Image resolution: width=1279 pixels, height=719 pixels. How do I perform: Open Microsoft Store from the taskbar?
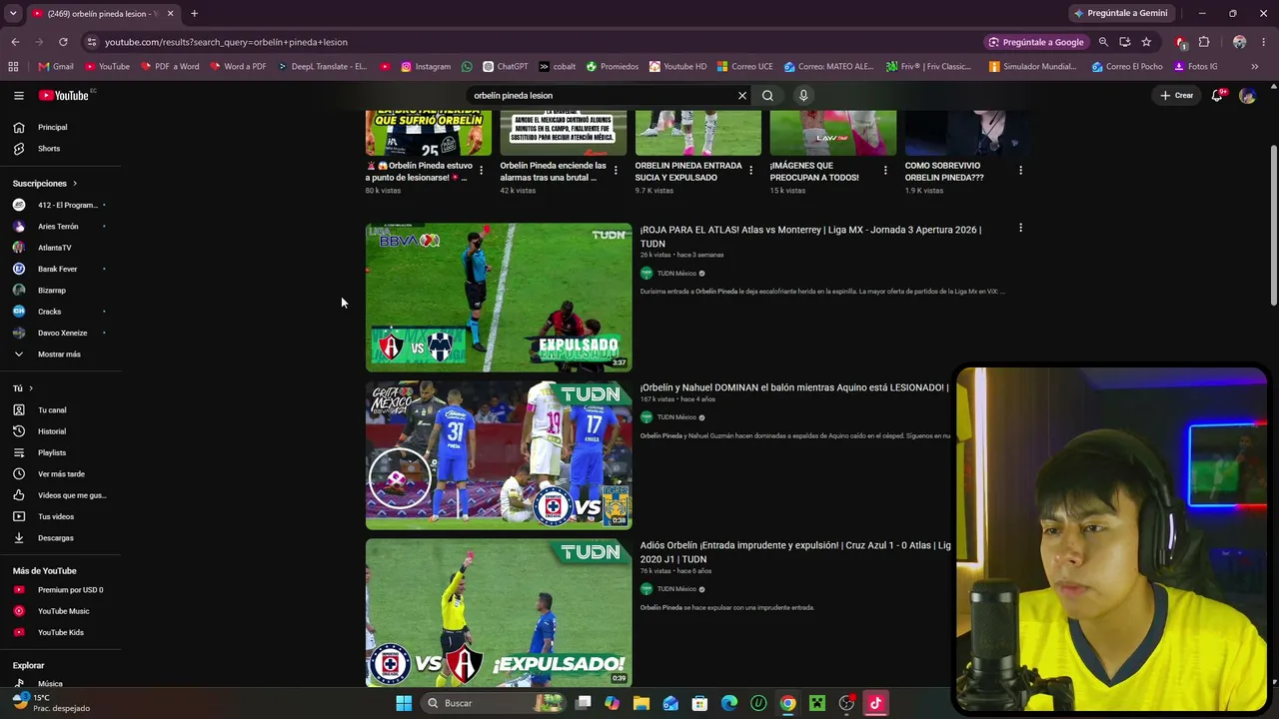click(x=699, y=703)
